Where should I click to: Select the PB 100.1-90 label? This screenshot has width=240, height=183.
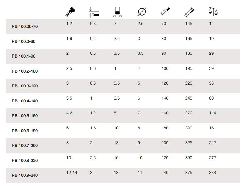coord(24,56)
